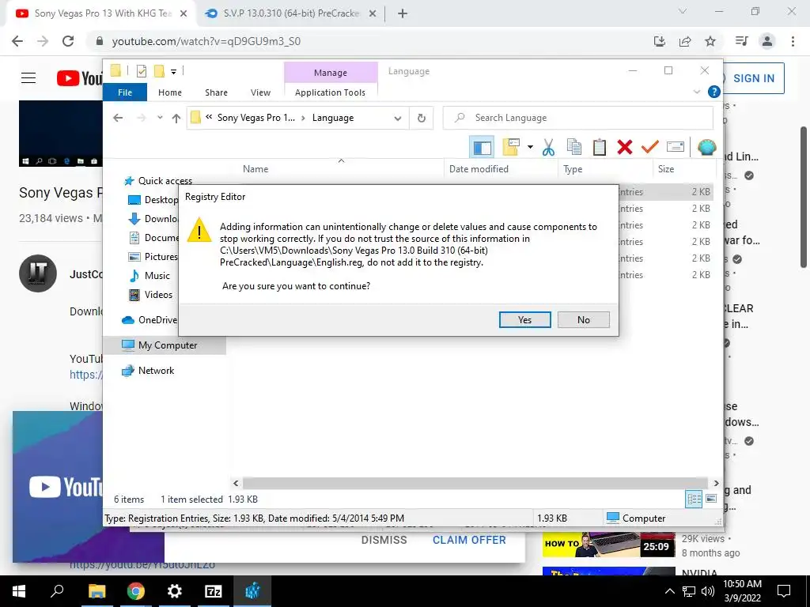810x607 pixels.
Task: Open Settings gear from taskbar
Action: [x=175, y=591]
